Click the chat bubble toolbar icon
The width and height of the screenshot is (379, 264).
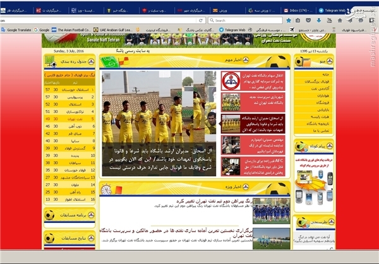point(361,21)
